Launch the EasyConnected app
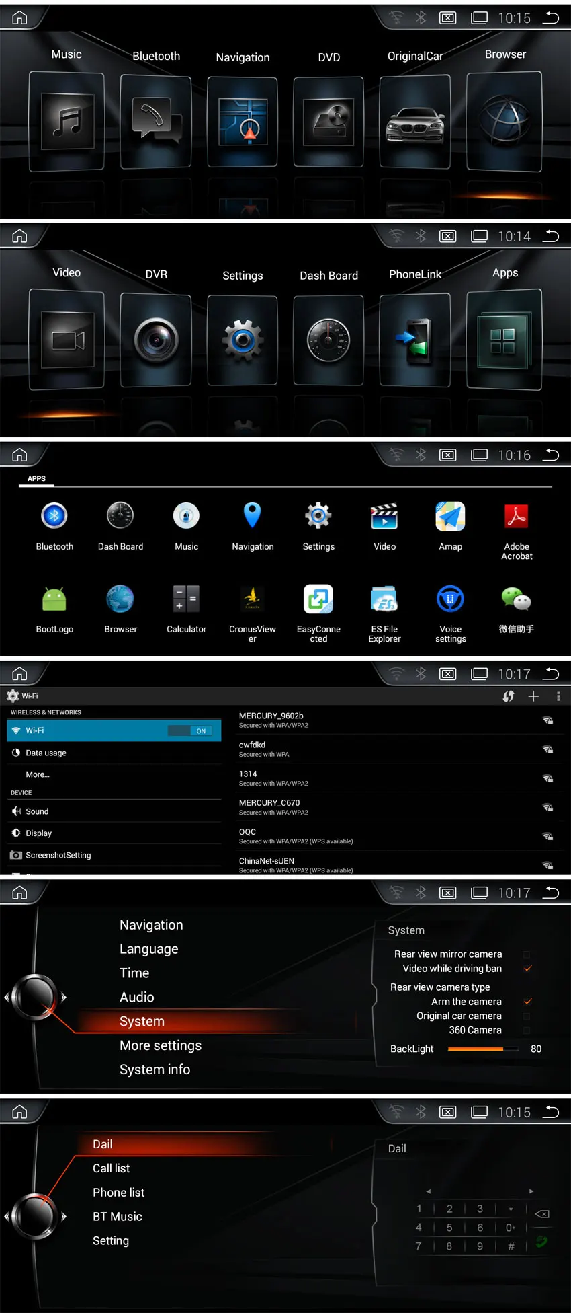 [318, 599]
